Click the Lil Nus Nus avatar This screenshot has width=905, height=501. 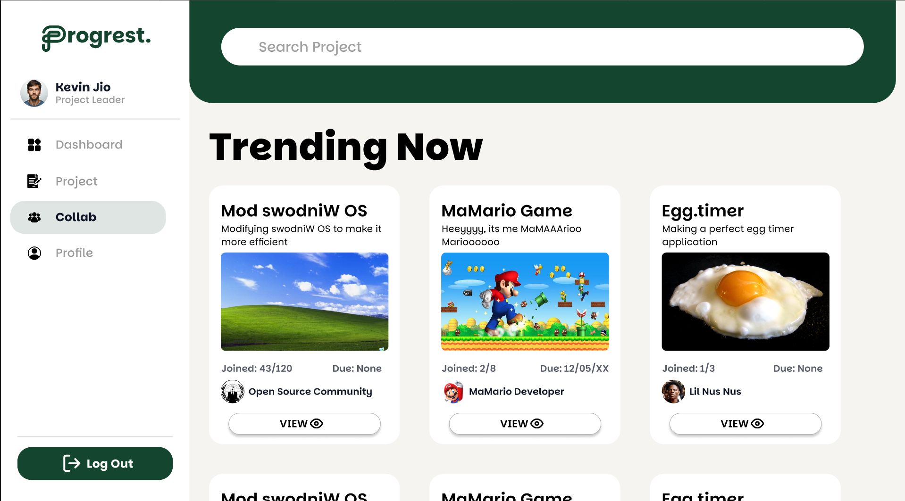pyautogui.click(x=673, y=392)
